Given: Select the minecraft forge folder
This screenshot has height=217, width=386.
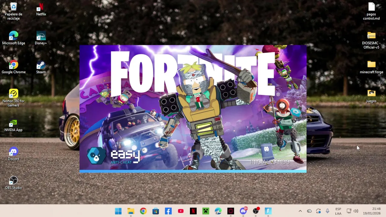Looking at the screenshot, I should click(371, 67).
